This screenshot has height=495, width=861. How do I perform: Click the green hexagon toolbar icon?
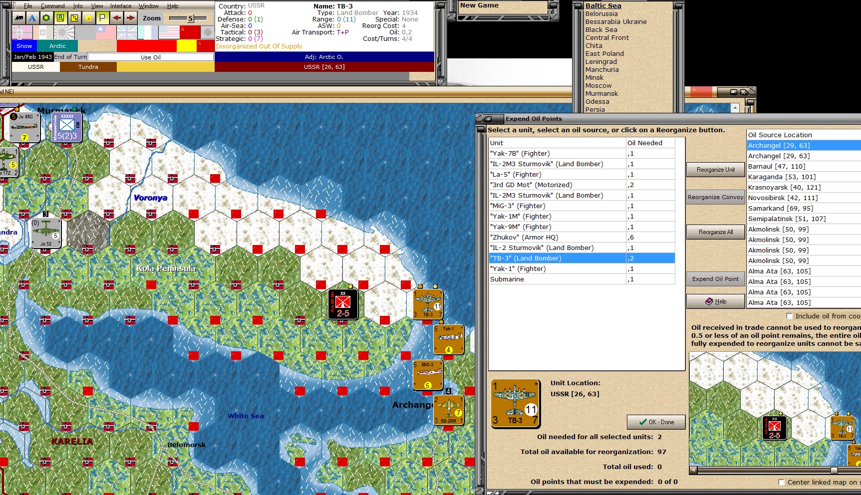(x=46, y=18)
